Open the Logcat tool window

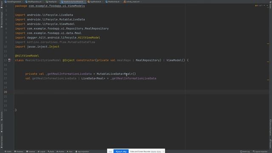coord(42,152)
